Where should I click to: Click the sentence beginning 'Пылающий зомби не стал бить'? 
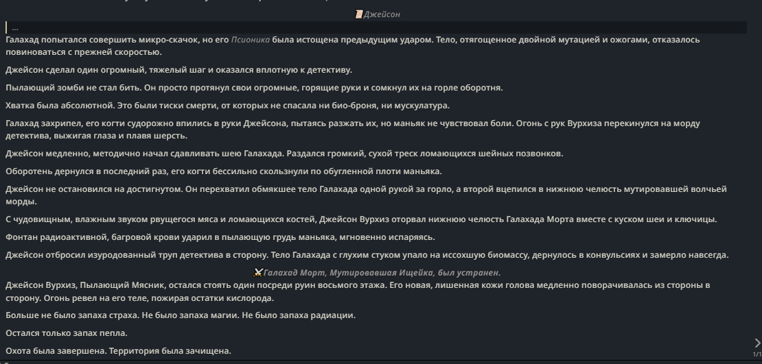tap(254, 88)
